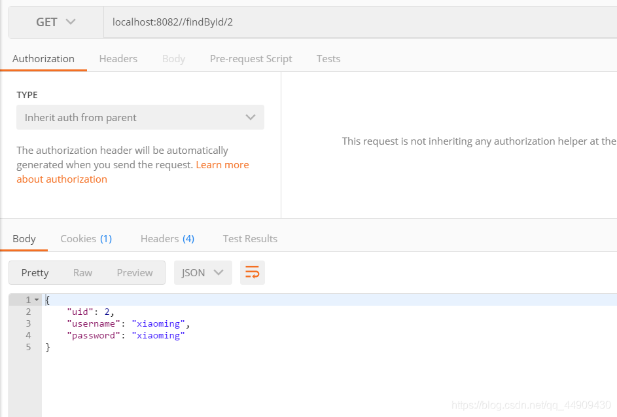The height and width of the screenshot is (417, 617).
Task: Switch to the Tests tab
Action: point(328,59)
